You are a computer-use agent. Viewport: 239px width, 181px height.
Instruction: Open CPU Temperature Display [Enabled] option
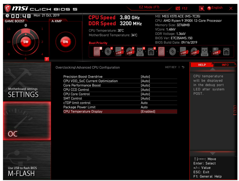click(120, 112)
